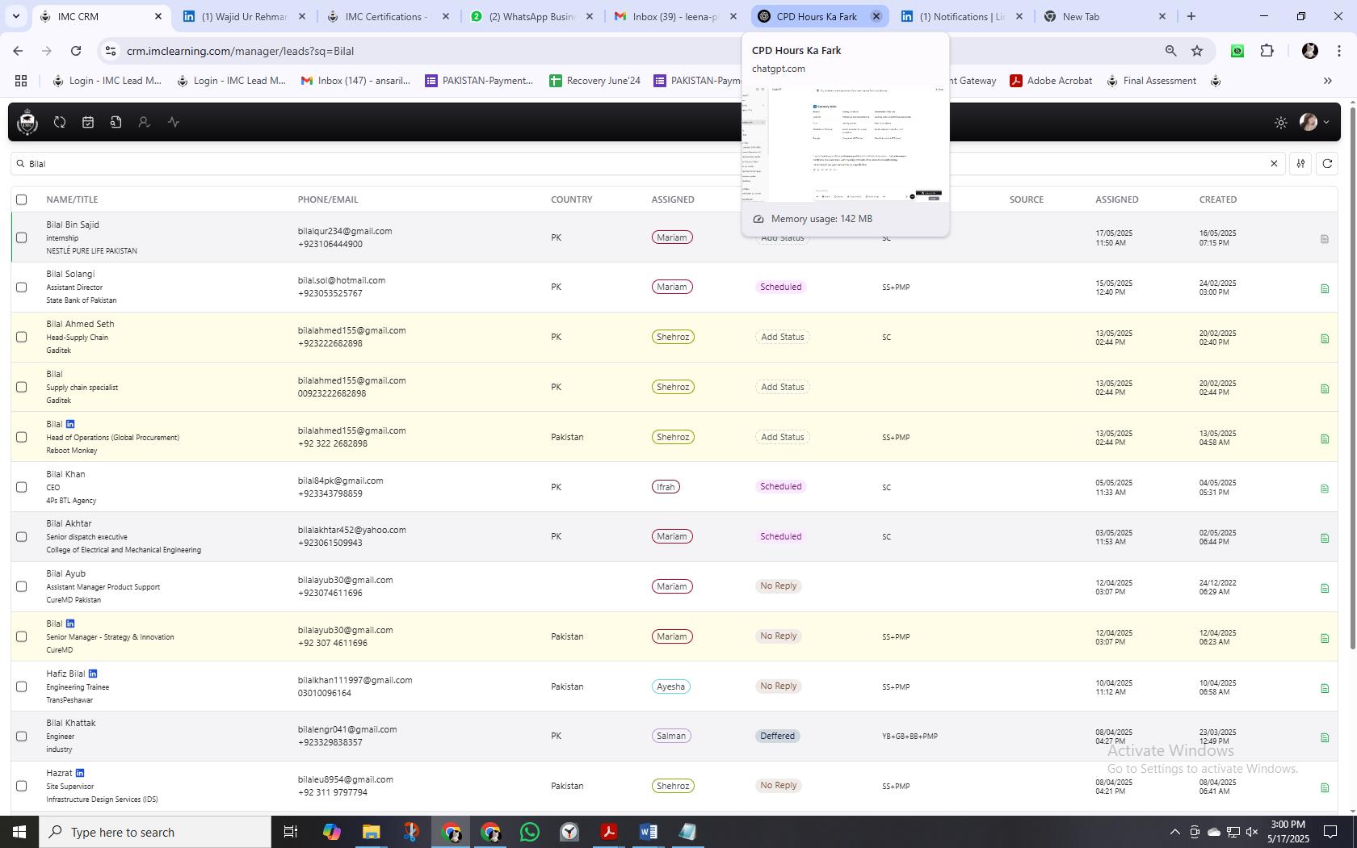Click the user icon in CRM header

tap(144, 122)
